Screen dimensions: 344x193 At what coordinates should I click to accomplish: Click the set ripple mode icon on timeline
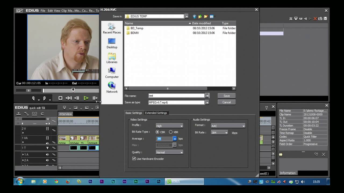coord(26,114)
